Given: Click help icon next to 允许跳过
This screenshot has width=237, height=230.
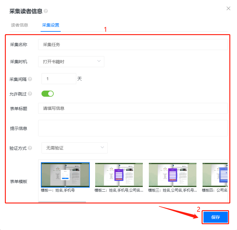Looking at the screenshot, I should pyautogui.click(x=30, y=94).
